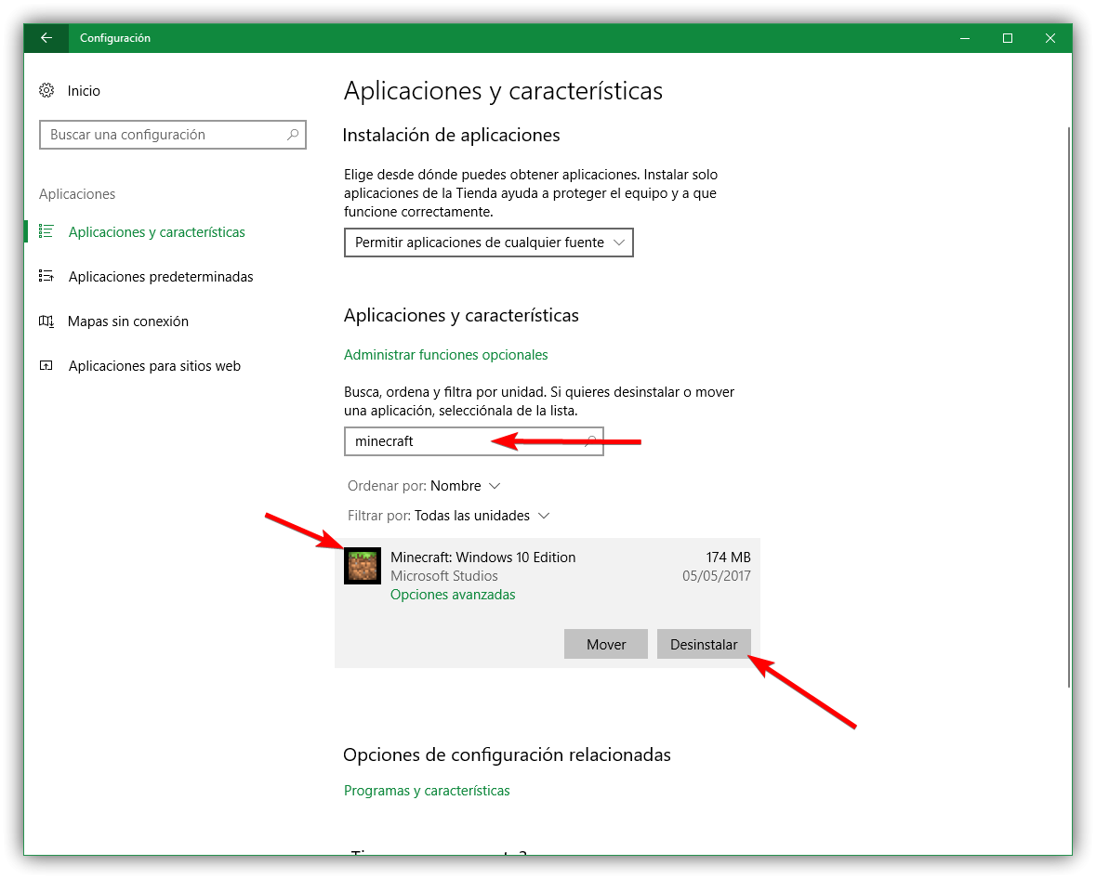Click the vertical scrollbar on the right

tap(1068, 408)
